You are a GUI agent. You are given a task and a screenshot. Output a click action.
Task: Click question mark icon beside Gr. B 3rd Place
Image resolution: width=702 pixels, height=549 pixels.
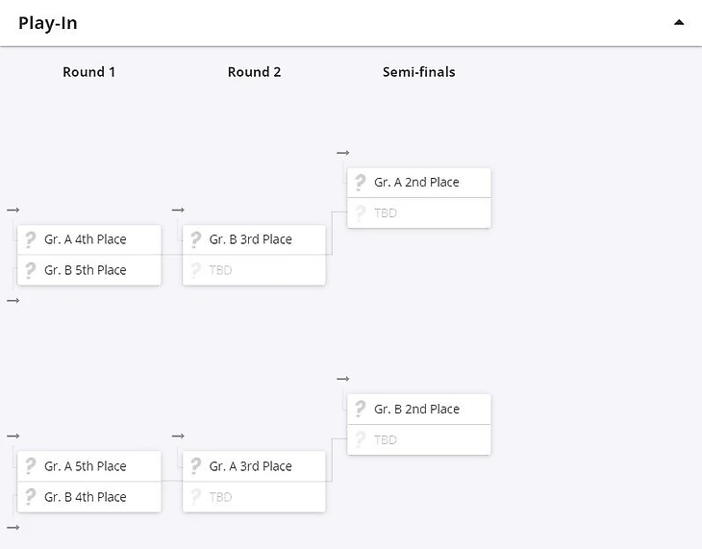(196, 239)
